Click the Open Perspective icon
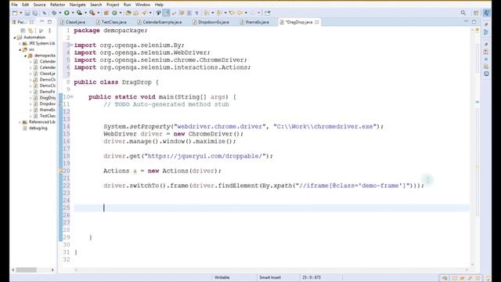This screenshot has width=501, height=282. click(476, 13)
